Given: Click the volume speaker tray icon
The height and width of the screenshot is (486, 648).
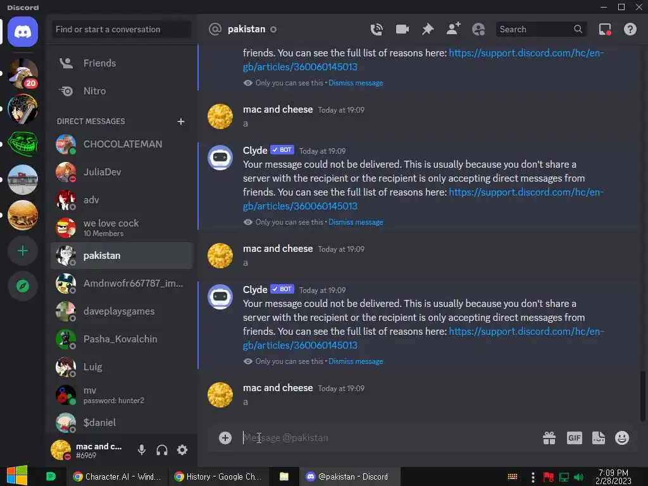Looking at the screenshot, I should point(579,477).
